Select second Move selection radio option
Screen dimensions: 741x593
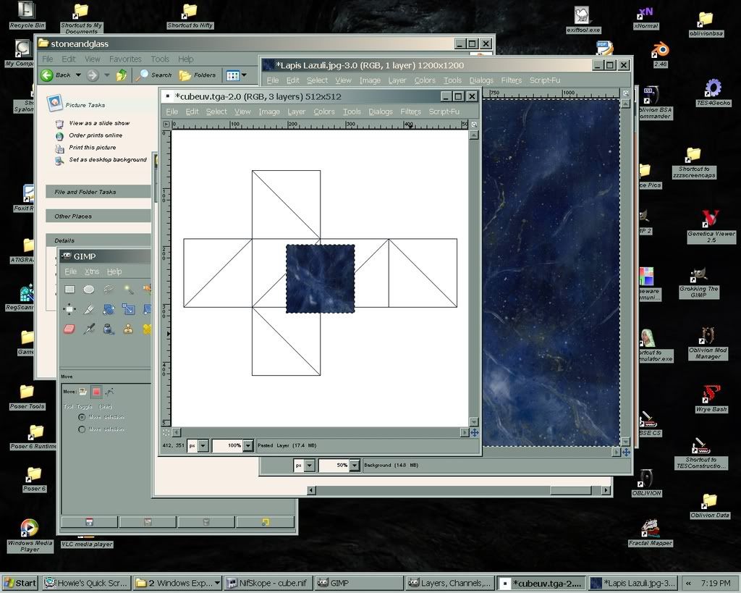tap(82, 429)
